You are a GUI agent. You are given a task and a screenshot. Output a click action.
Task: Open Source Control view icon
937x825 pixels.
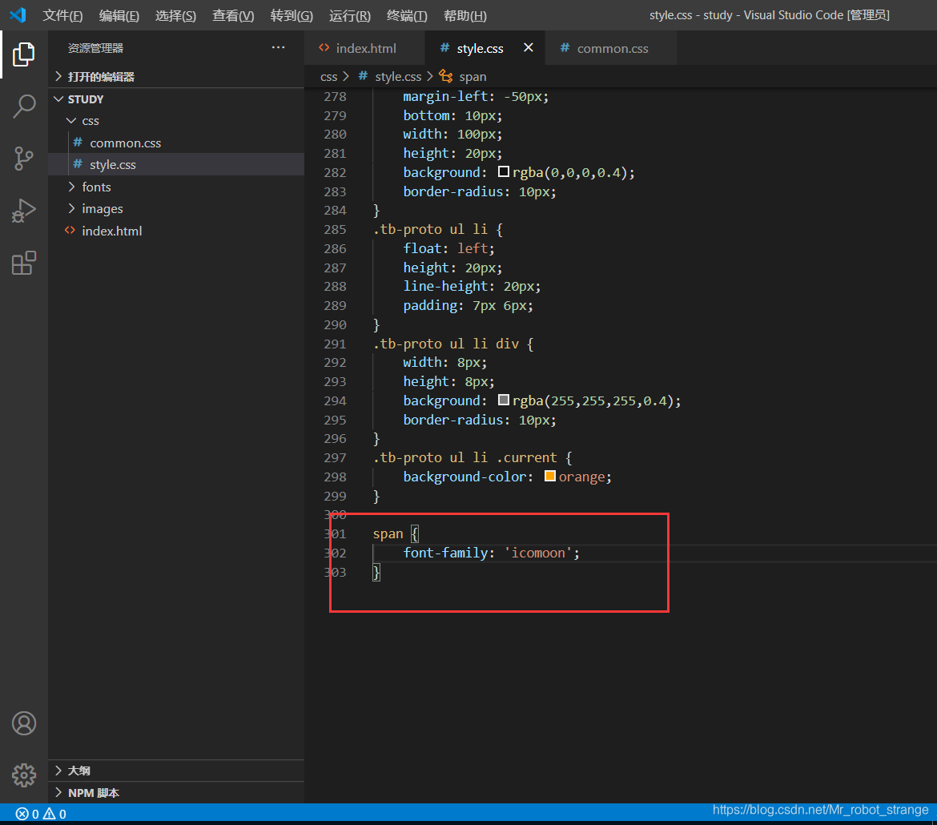(24, 159)
